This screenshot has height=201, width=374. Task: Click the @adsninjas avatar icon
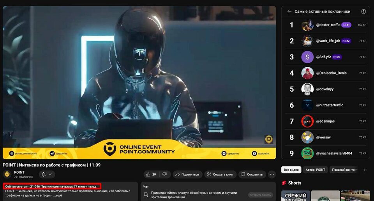coord(307,121)
